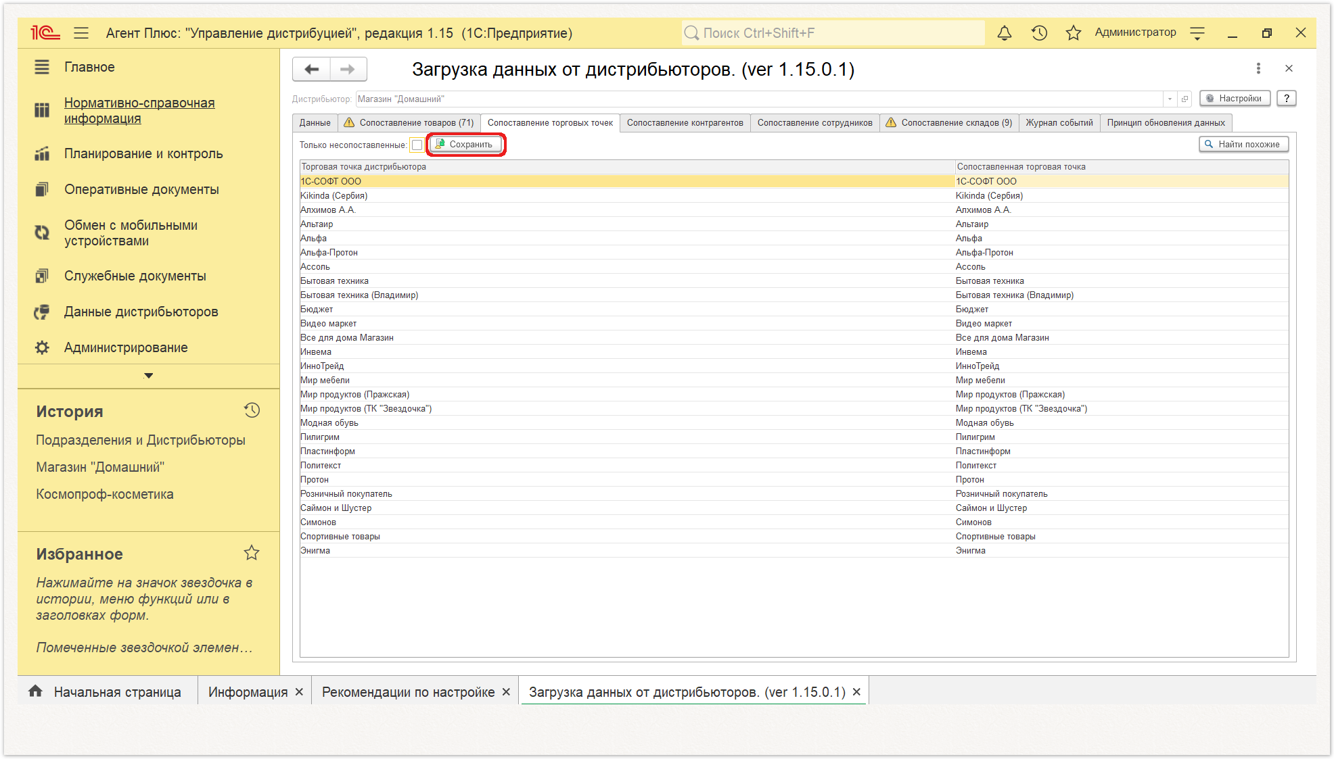Open the main menu hamburger icon
1334x759 pixels.
coord(81,33)
